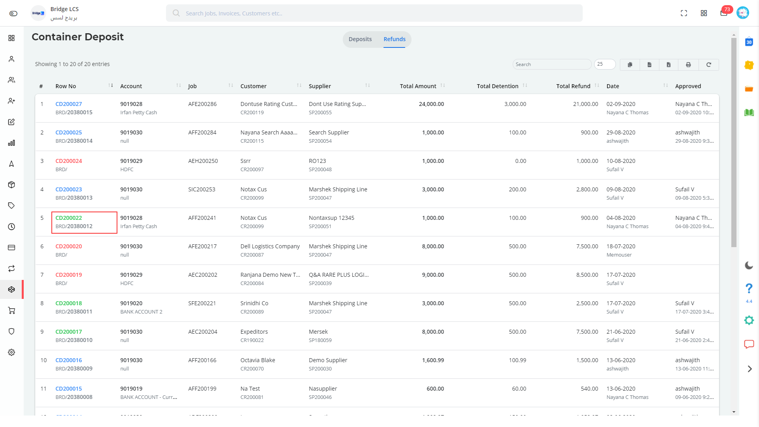Open the users group sidebar icon

(x=11, y=80)
